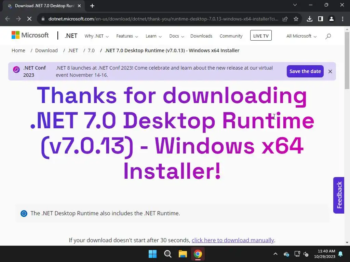Open notifications bell in taskbar

pyautogui.click(x=341, y=254)
